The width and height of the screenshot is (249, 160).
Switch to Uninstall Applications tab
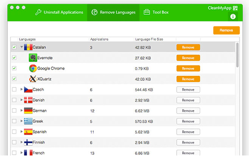59,12
